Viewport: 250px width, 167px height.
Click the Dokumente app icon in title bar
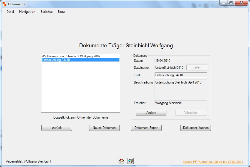click(x=4, y=4)
